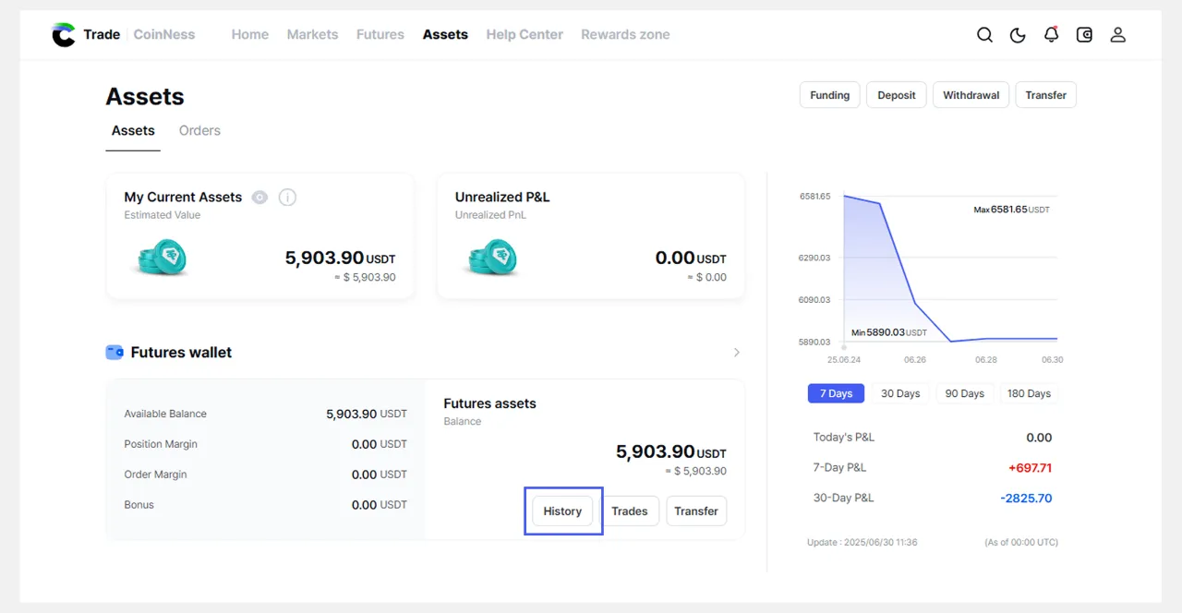This screenshot has height=613, width=1182.
Task: Go to Markets in top navigation
Action: pos(312,35)
